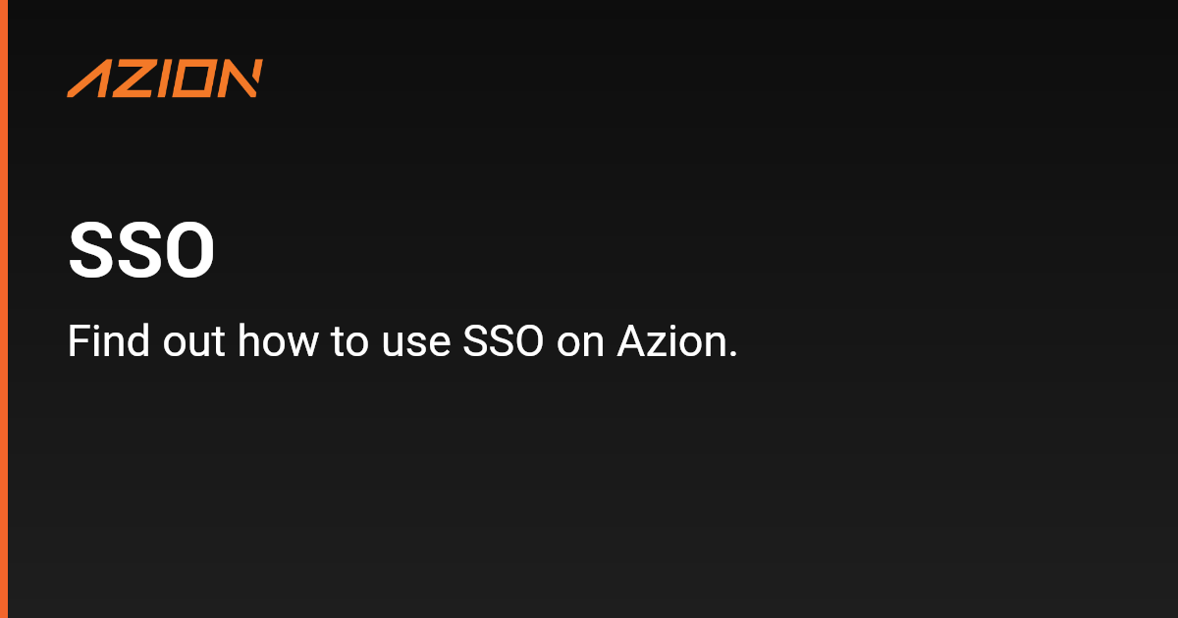
Task: Click the letter A in Azion logo
Action: pyautogui.click(x=86, y=78)
